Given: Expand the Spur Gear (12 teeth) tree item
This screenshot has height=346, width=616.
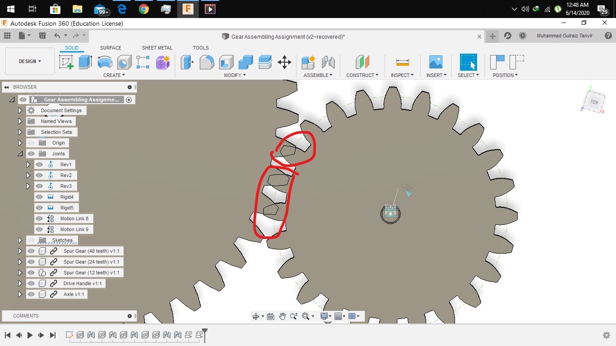Looking at the screenshot, I should [20, 273].
